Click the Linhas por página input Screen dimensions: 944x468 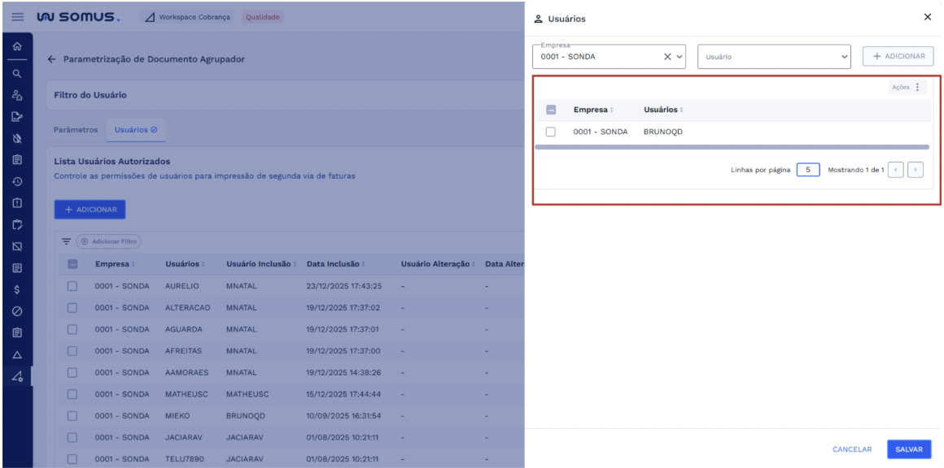coord(807,170)
